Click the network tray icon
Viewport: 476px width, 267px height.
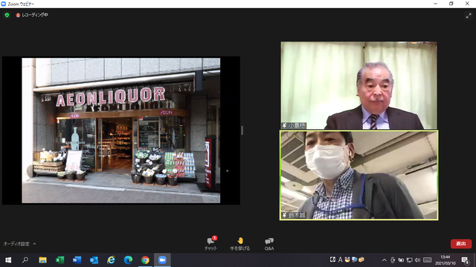[x=409, y=260]
